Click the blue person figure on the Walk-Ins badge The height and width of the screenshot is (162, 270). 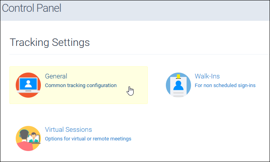point(178,84)
